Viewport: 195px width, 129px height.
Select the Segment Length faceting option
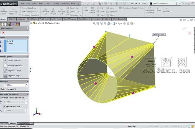pyautogui.click(x=12, y=71)
